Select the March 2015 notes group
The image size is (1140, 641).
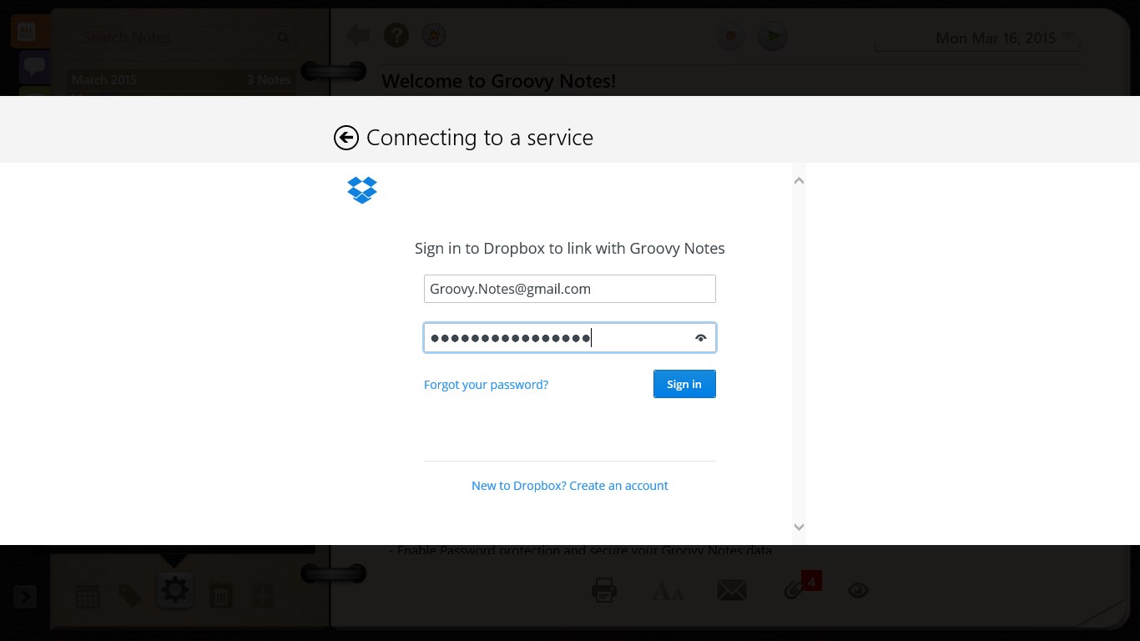click(180, 80)
